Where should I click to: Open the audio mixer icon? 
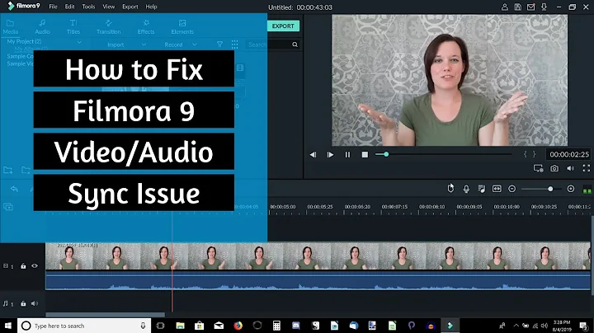click(482, 189)
